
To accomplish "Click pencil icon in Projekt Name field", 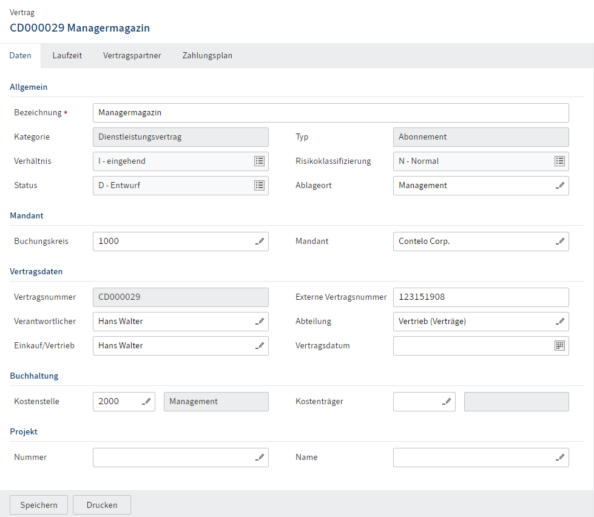I will click(x=560, y=458).
